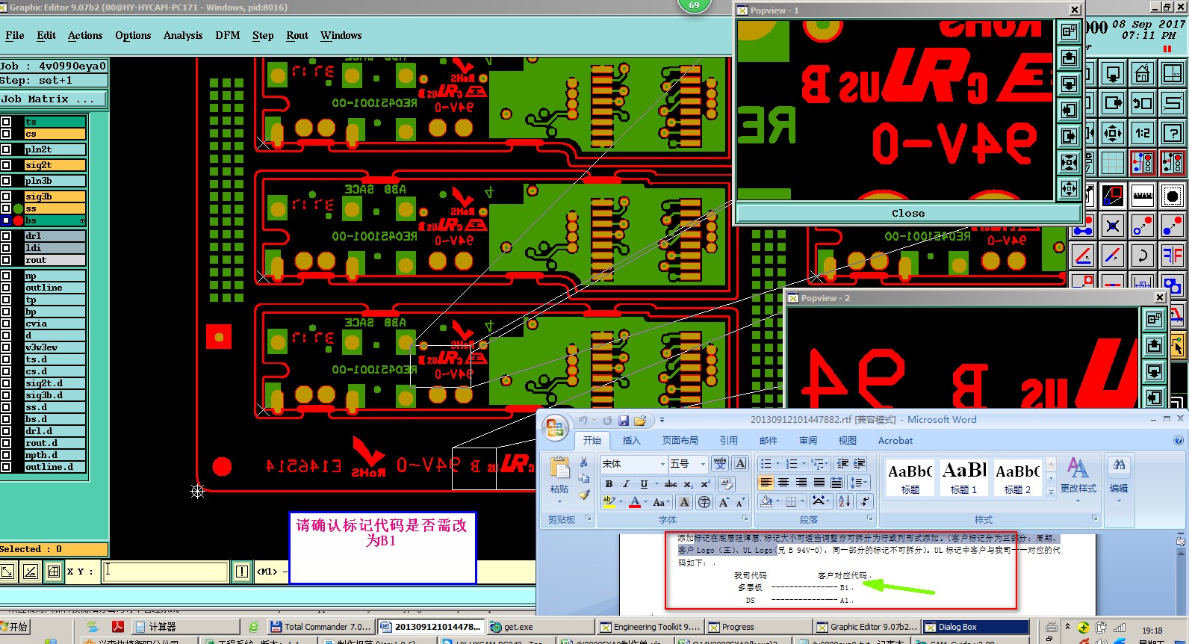Expand Word underline style dropdown arrow
The width and height of the screenshot is (1189, 644).
tap(656, 484)
